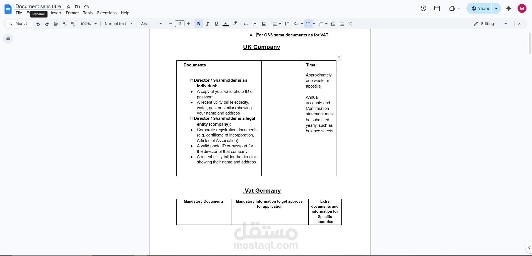Activate the paint format tool

click(74, 24)
